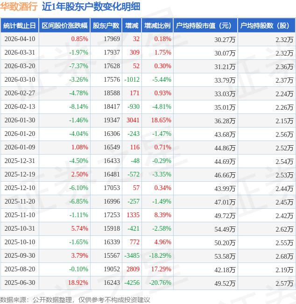Select the -20.76% change ratio cell
Screen dimensions: 296x304
pyautogui.click(x=159, y=283)
